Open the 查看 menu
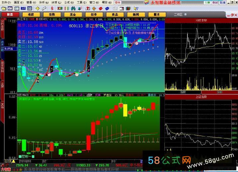 coord(31,3)
